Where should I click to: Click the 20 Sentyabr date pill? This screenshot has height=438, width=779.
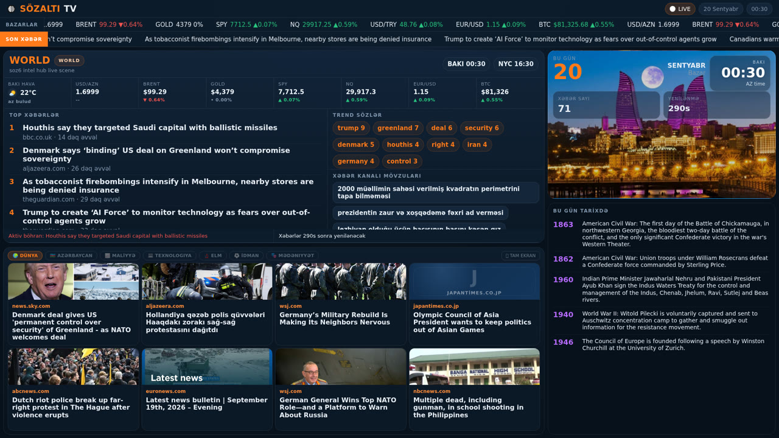pos(721,9)
